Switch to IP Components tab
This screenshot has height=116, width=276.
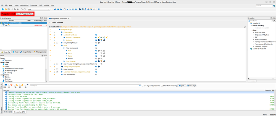coord(40,52)
